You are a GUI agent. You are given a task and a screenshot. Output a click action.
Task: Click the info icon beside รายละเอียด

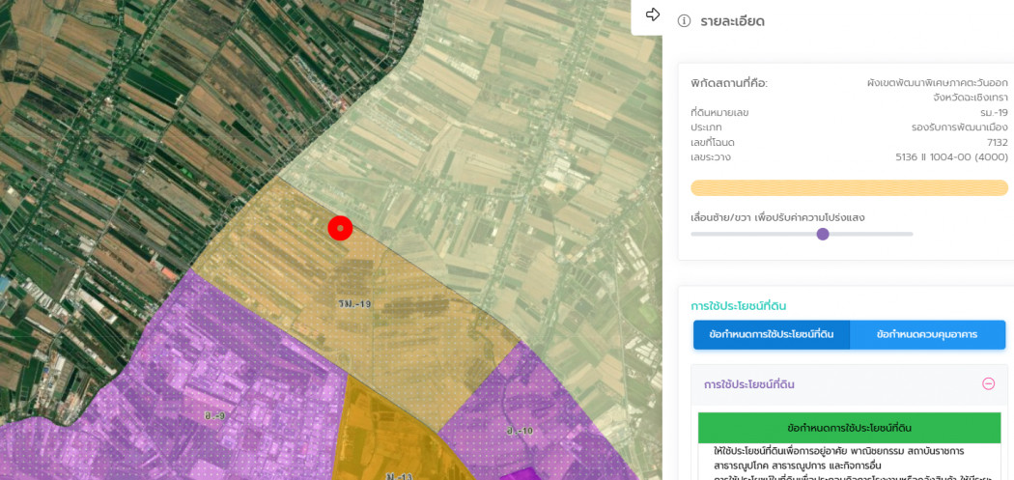(684, 21)
